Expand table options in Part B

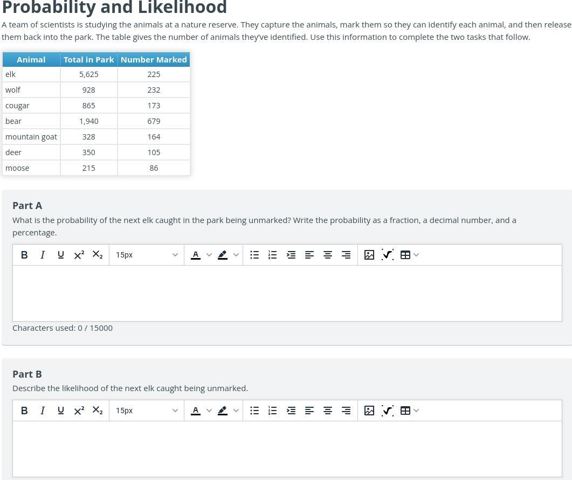416,411
